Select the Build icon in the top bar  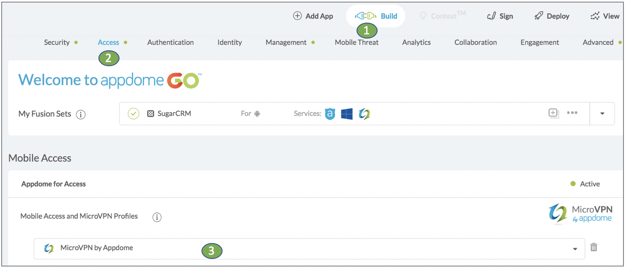pos(365,16)
